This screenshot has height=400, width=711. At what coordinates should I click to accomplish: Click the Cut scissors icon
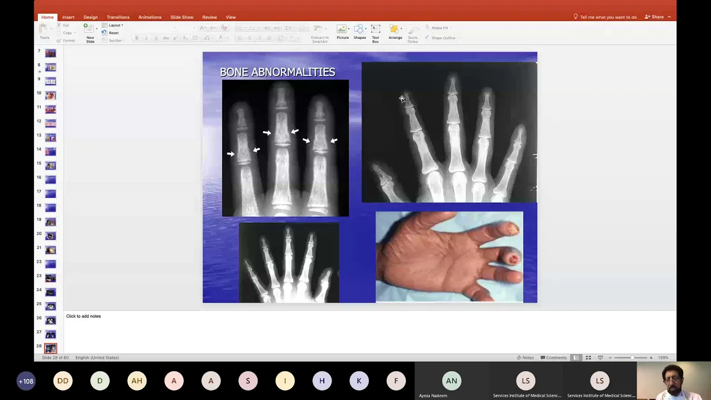coord(59,26)
